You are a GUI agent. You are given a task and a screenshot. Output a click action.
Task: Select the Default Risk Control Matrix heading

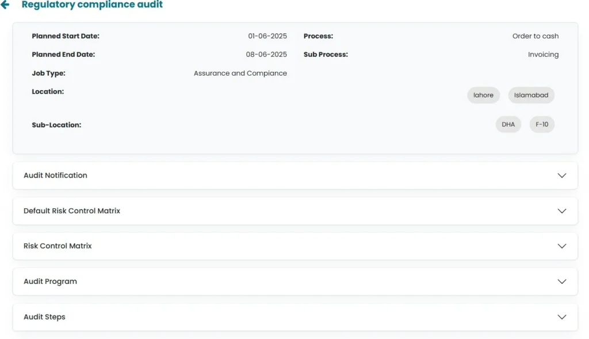click(x=72, y=211)
